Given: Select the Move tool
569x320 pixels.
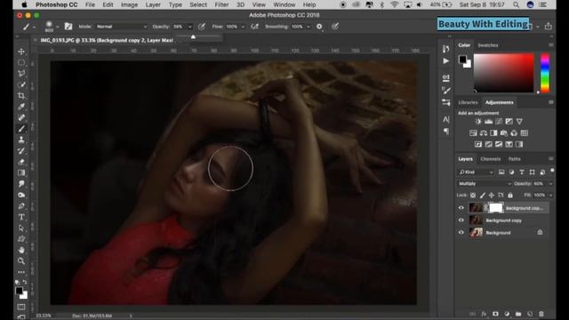Looking at the screenshot, I should pyautogui.click(x=21, y=52).
